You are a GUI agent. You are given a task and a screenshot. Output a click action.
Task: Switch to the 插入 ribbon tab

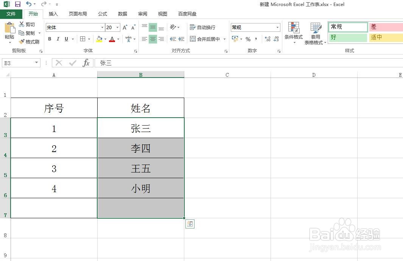tap(53, 14)
